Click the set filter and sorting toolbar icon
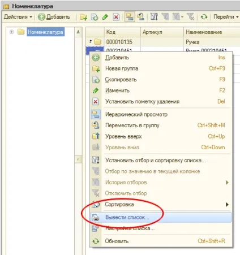 coord(154,17)
